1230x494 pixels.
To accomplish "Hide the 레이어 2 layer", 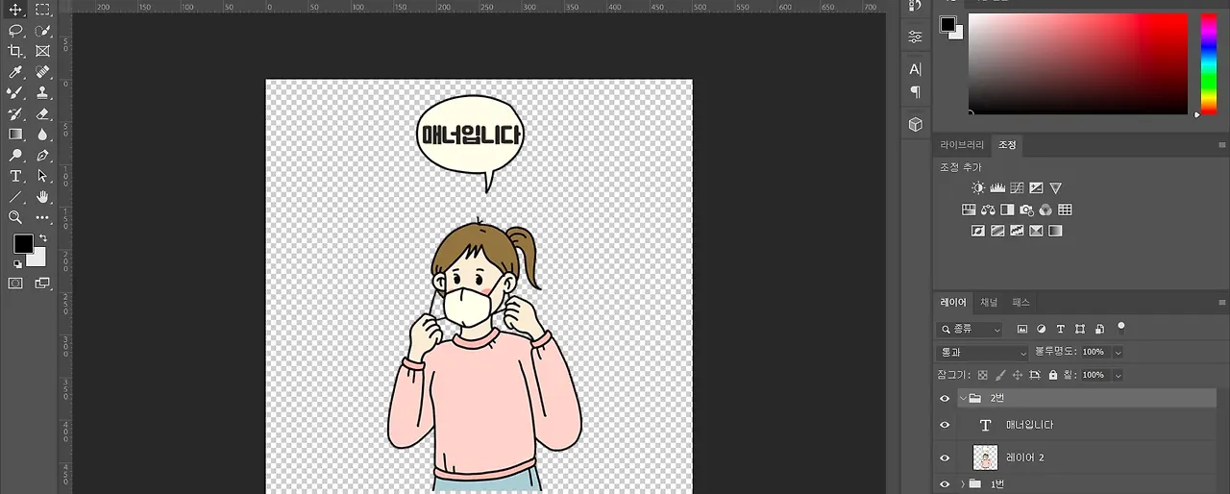I will pos(945,458).
